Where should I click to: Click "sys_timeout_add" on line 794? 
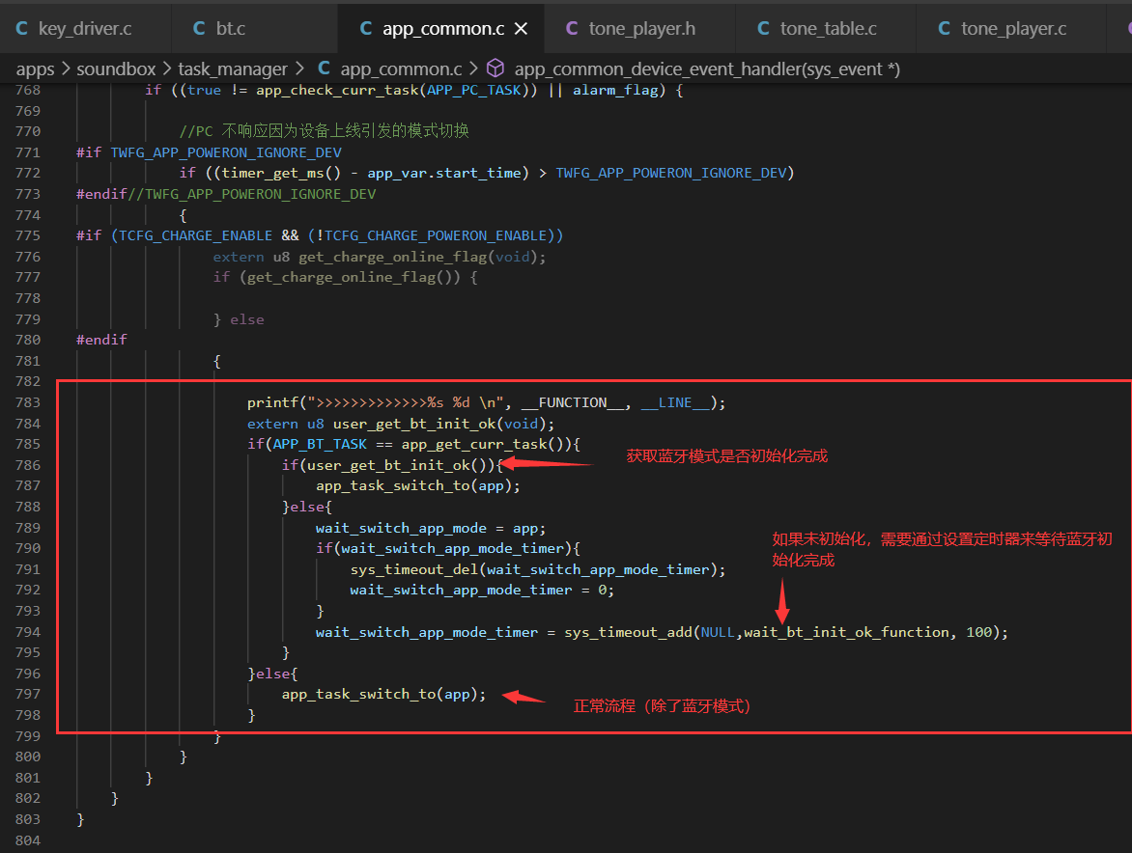pos(628,632)
